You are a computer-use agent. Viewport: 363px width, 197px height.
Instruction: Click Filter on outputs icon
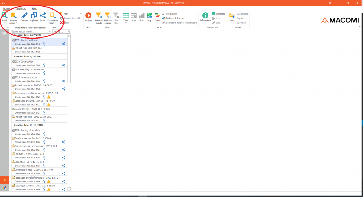click(107, 16)
